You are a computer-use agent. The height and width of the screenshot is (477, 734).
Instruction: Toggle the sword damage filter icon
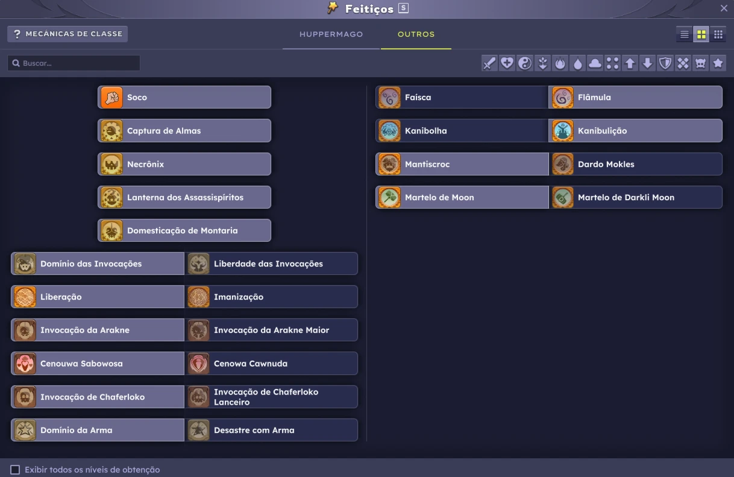click(489, 63)
